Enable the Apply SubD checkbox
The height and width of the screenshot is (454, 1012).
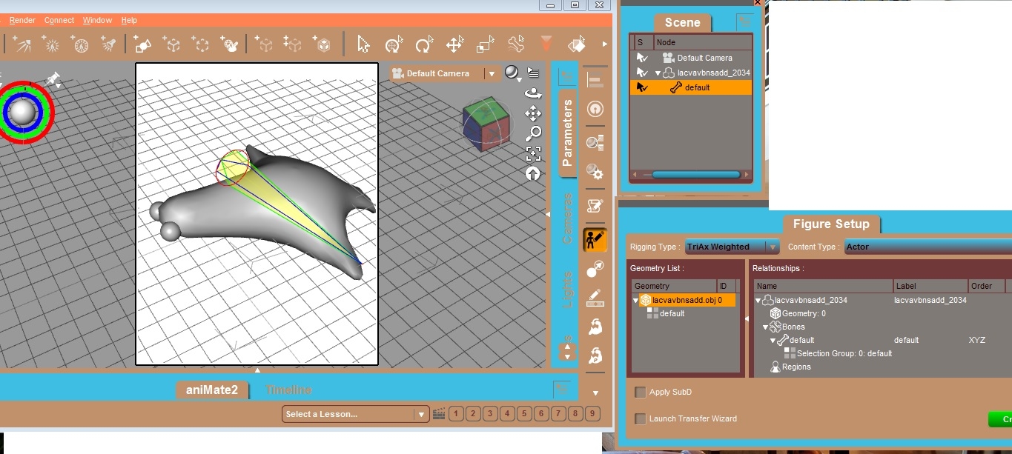coord(641,393)
